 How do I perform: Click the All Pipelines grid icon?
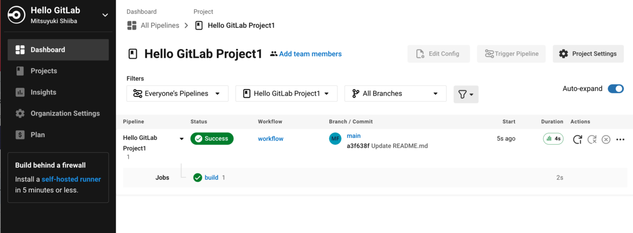click(x=132, y=25)
